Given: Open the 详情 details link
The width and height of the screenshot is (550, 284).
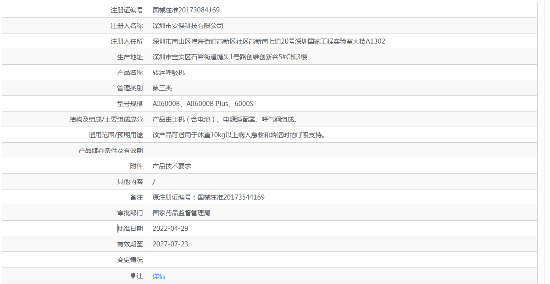Looking at the screenshot, I should [159, 276].
